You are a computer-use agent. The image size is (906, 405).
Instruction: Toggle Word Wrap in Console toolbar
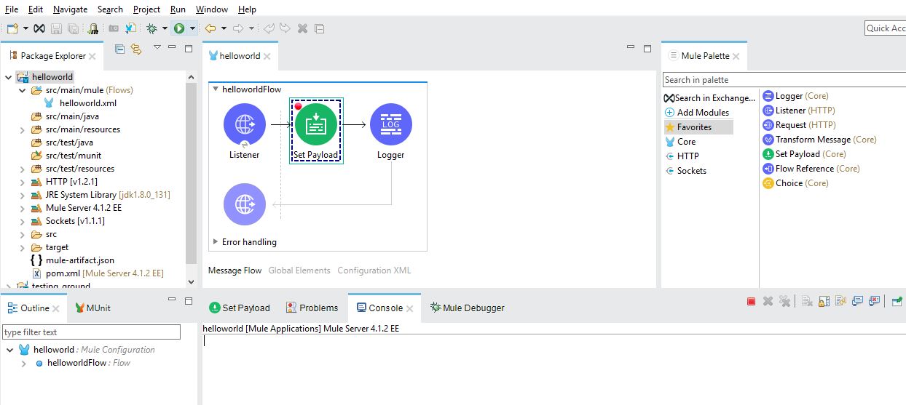841,301
